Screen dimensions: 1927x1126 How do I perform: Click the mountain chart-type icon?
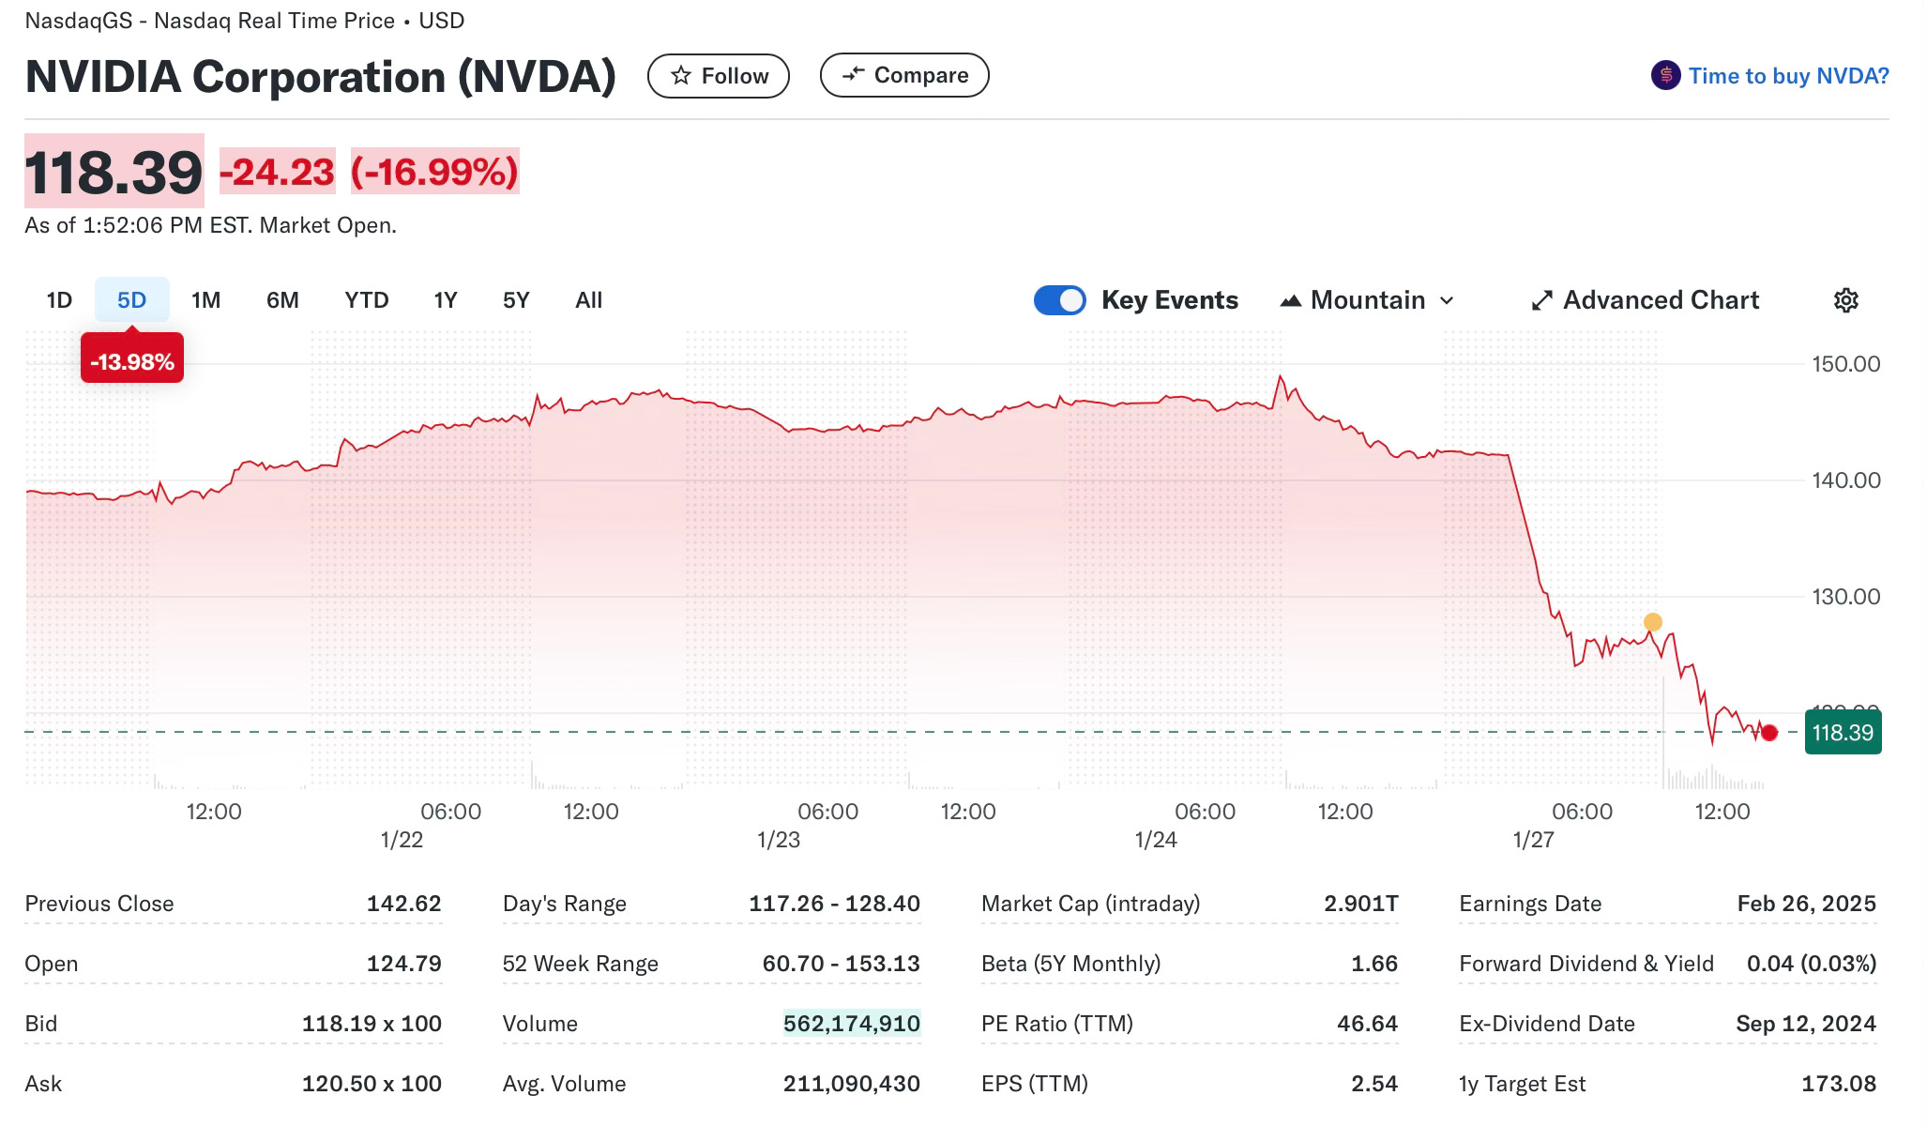(1291, 300)
